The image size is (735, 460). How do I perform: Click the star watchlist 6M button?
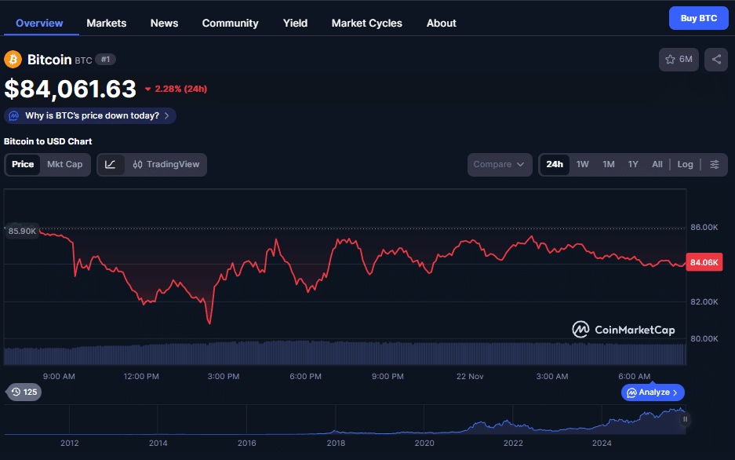pyautogui.click(x=679, y=60)
